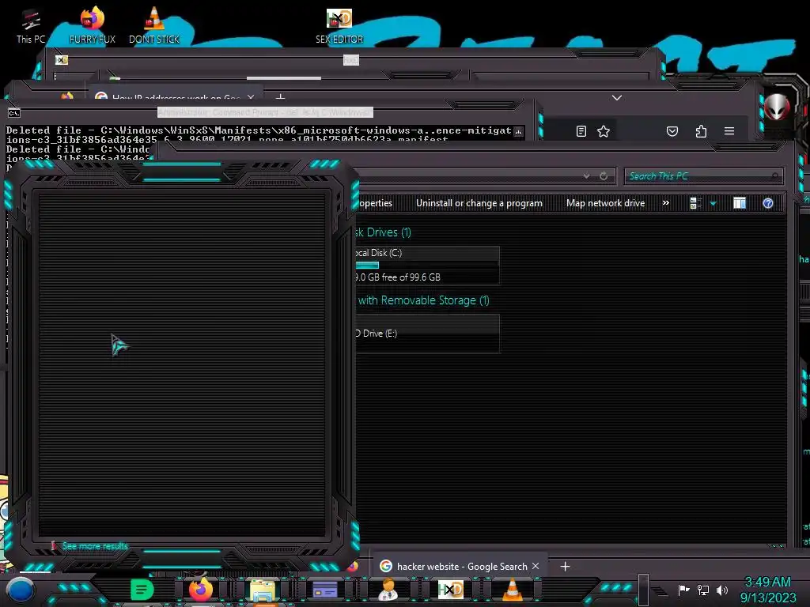The height and width of the screenshot is (607, 810).
Task: Open the doctor figure app in the taskbar
Action: pos(388,590)
